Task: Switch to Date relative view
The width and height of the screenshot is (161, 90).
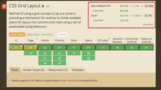Action: pos(47,34)
